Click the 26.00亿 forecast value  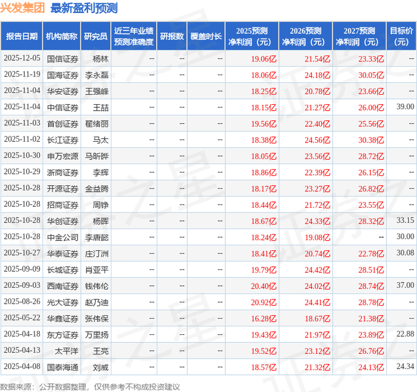[371, 107]
